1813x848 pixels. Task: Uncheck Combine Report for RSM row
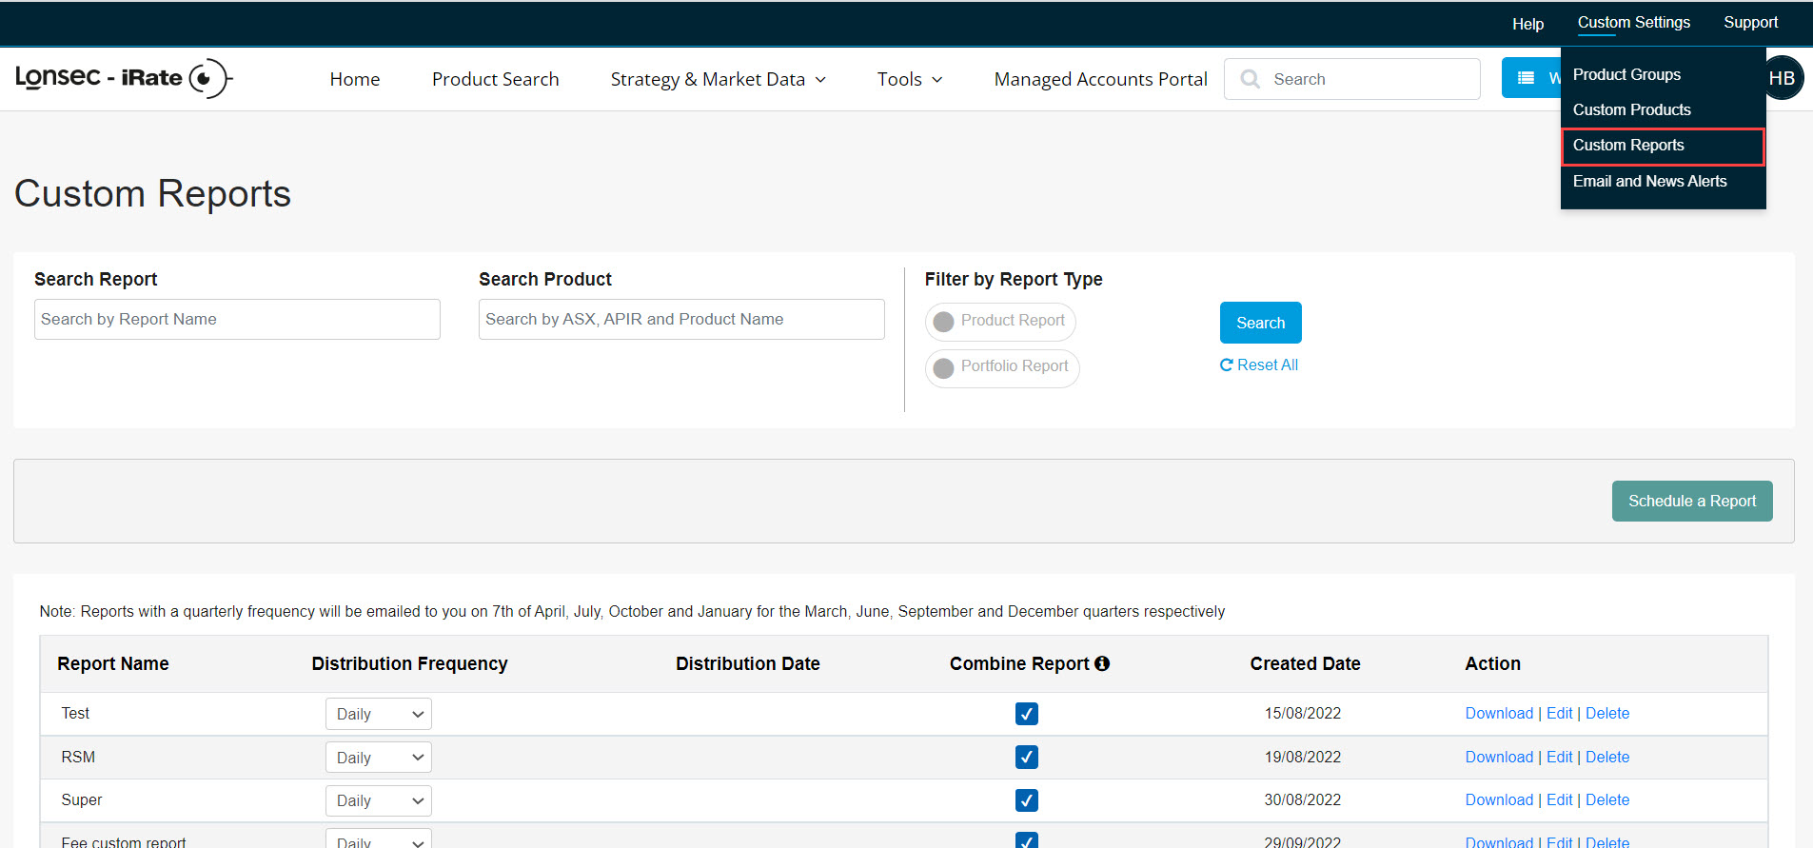pyautogui.click(x=1026, y=758)
